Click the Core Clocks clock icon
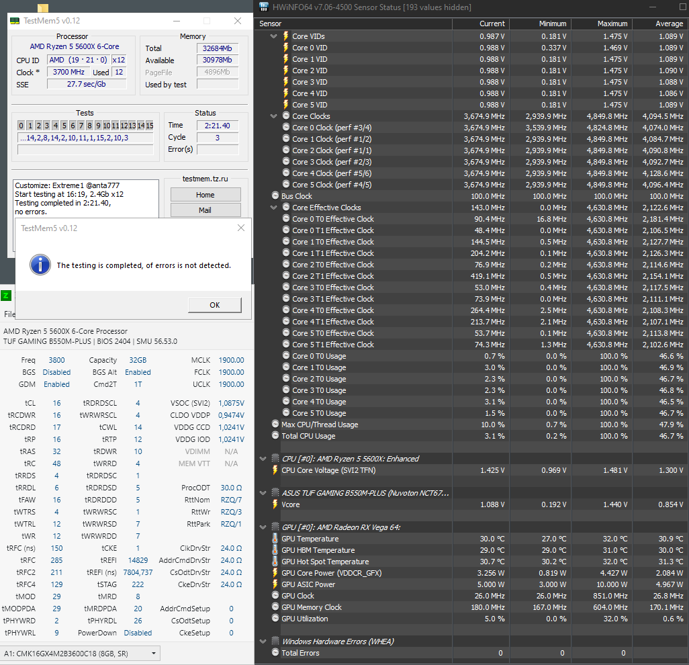This screenshot has height=665, width=689. [x=286, y=116]
